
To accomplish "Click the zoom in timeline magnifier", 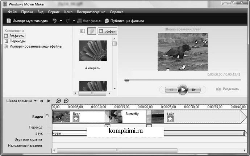I will (x=59, y=101).
